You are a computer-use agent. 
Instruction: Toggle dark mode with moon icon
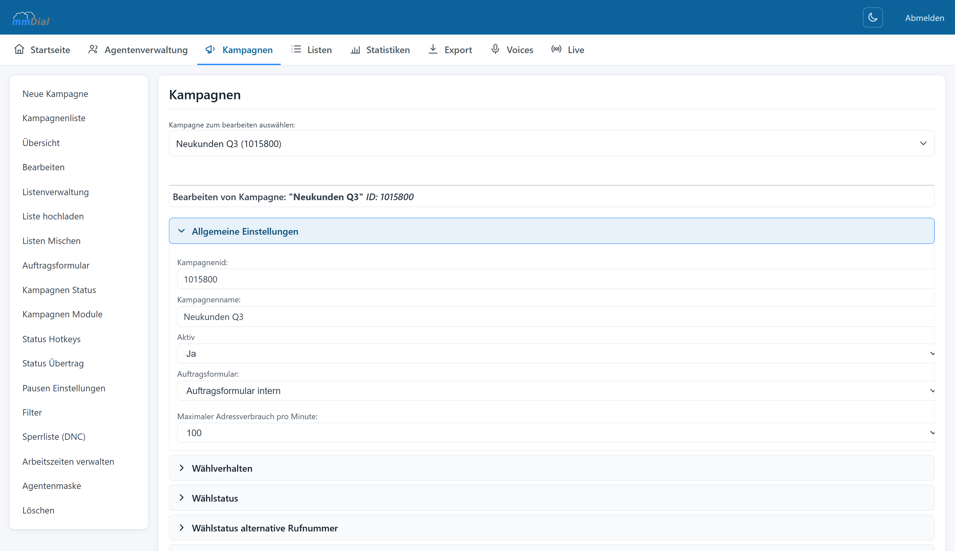tap(872, 17)
